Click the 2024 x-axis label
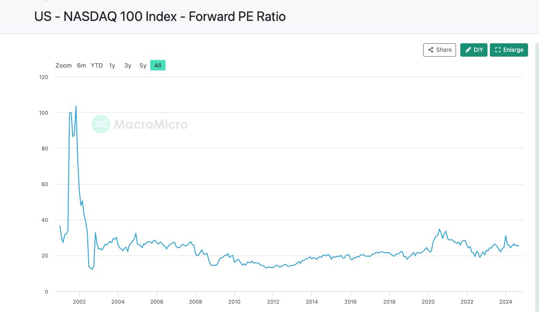 click(x=506, y=302)
